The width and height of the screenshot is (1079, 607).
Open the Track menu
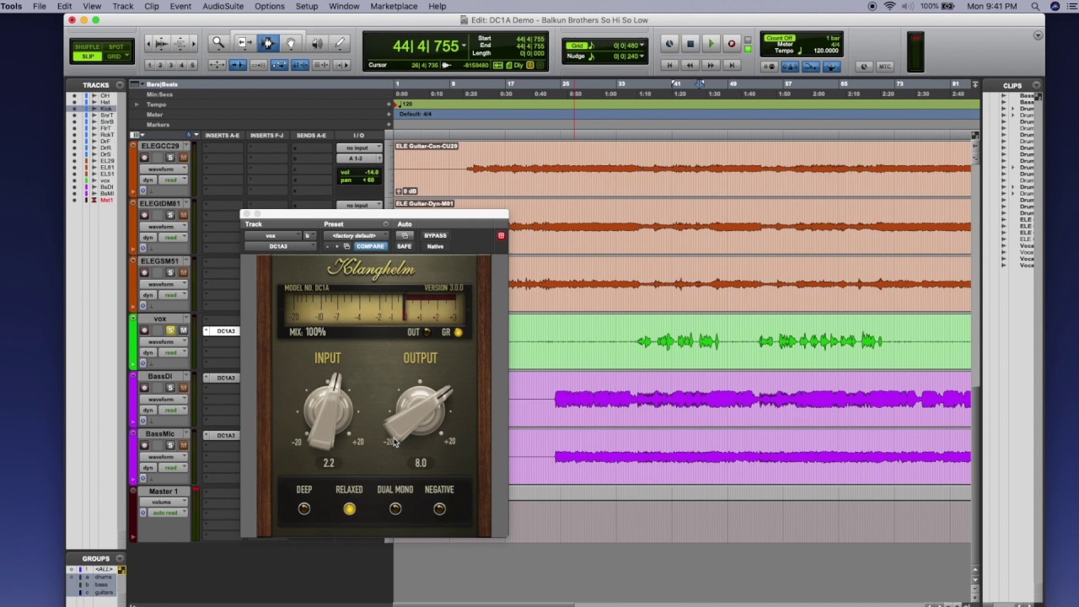coord(122,6)
